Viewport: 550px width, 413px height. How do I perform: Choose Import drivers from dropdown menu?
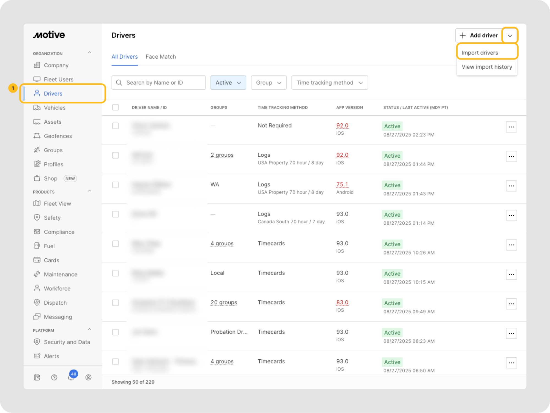tap(480, 53)
